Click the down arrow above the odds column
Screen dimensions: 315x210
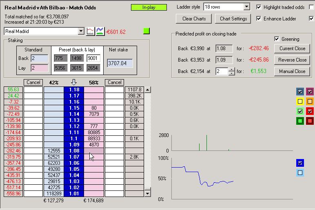pyautogui.click(x=74, y=82)
